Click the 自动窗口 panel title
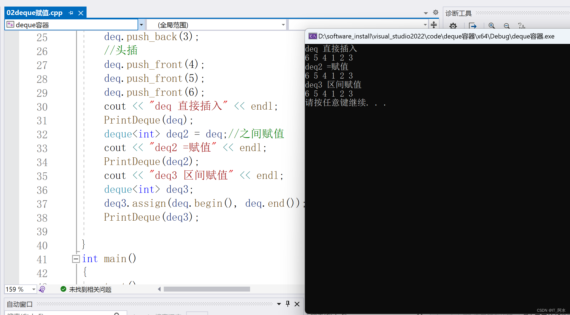 pyautogui.click(x=20, y=304)
